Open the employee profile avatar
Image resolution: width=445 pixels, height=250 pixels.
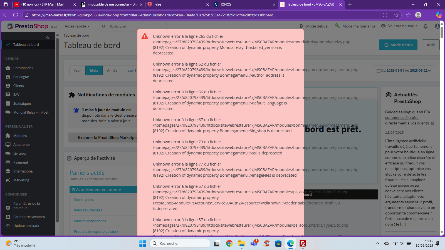pyautogui.click(x=437, y=26)
